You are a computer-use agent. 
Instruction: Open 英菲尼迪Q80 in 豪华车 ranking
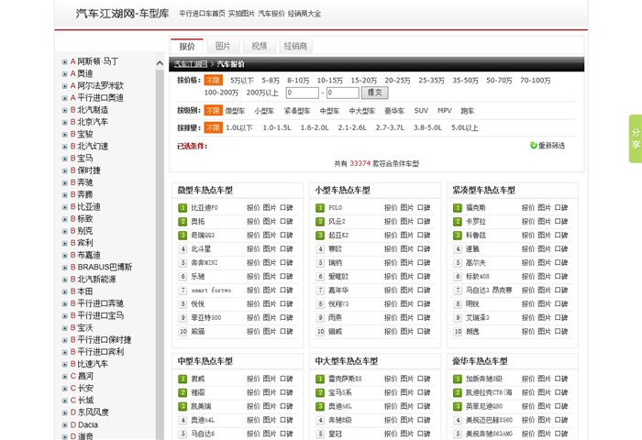point(484,406)
